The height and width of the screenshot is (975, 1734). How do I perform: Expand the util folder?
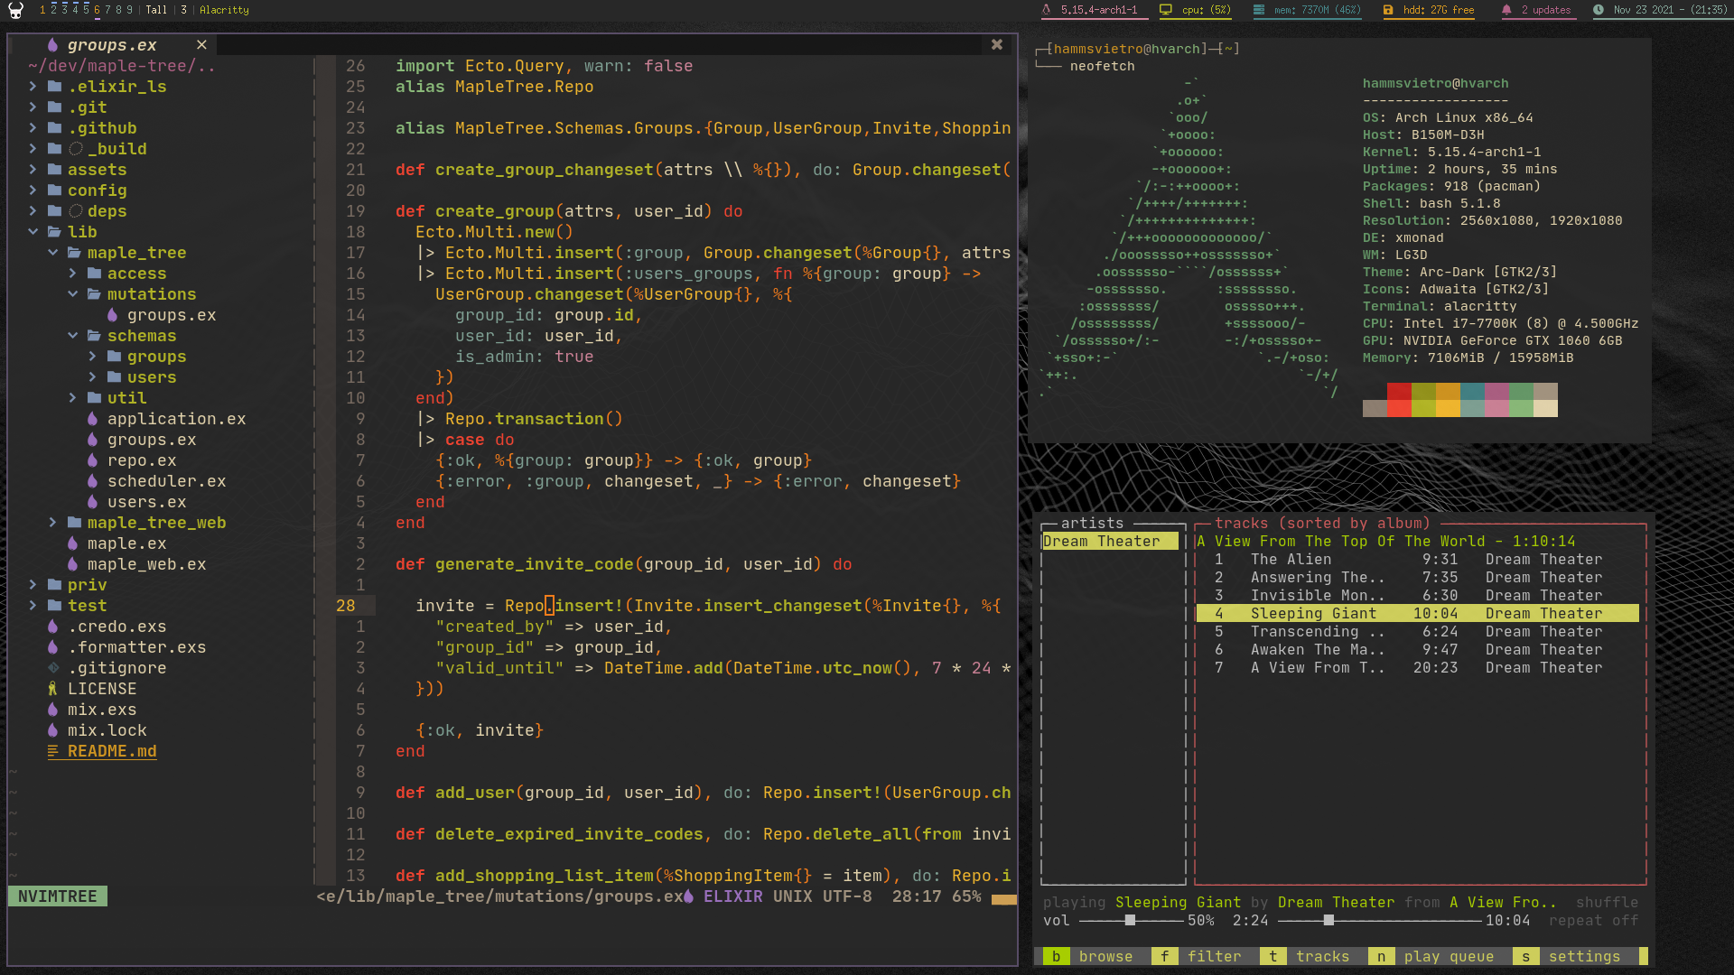point(72,398)
